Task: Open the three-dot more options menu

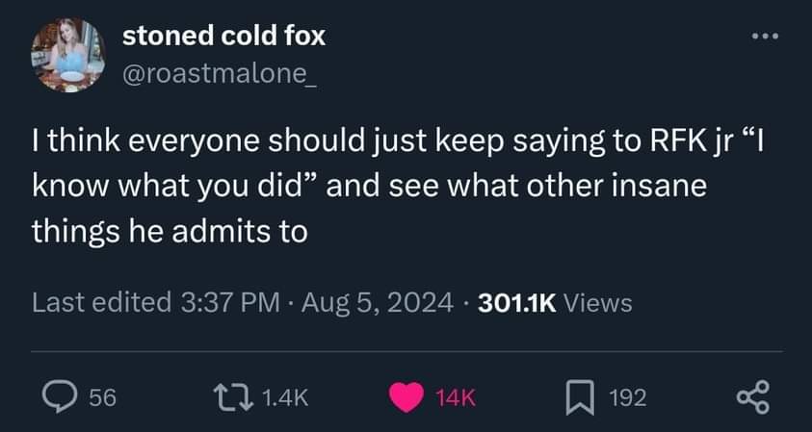Action: click(766, 37)
